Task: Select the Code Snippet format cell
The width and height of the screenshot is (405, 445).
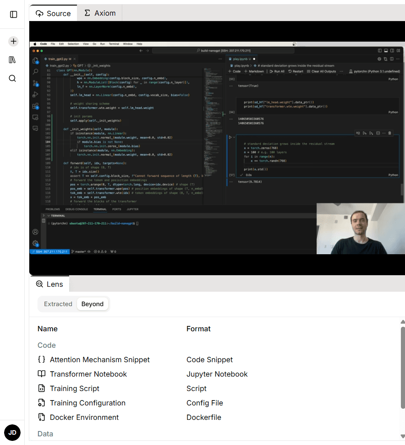Action: coord(209,360)
